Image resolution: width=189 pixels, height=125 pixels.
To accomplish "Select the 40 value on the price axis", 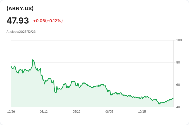I will click(178, 107).
